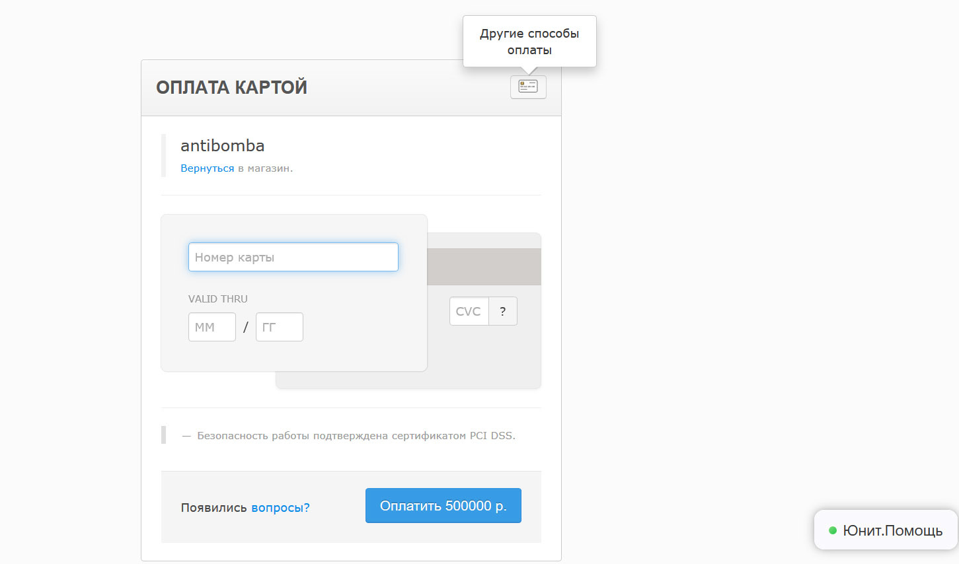Click the antibomba merchant name

tap(222, 145)
